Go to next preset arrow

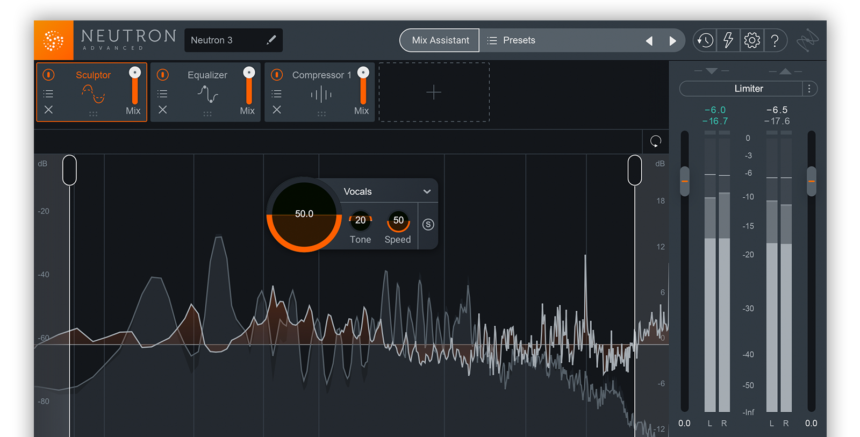pyautogui.click(x=672, y=41)
